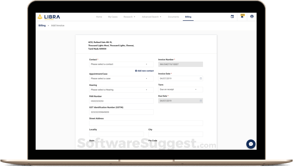This screenshot has height=168, width=293.
Task: Click the calendar icon inside Due Date field
Action: (x=200, y=101)
